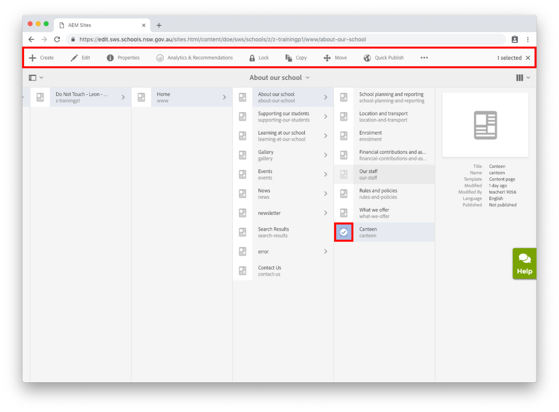The height and width of the screenshot is (412, 559).
Task: Select the Rules and policies page icon
Action: 344,194
